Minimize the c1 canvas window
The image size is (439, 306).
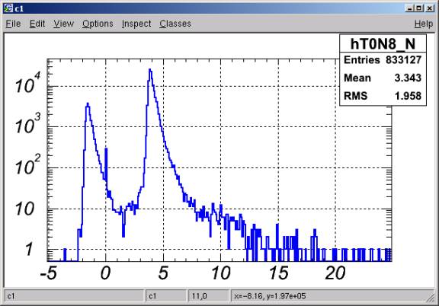tap(409, 8)
